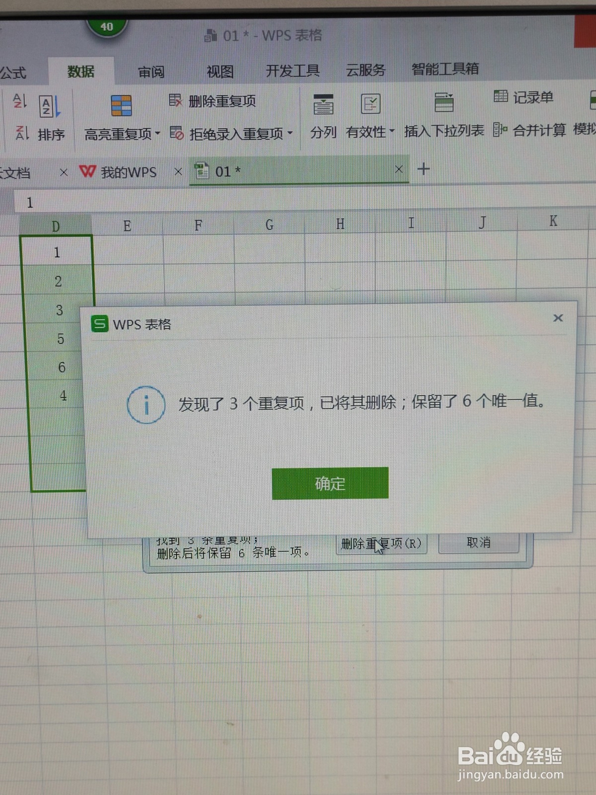Viewport: 596px width, 795px height.
Task: Select column F header
Action: point(198,225)
